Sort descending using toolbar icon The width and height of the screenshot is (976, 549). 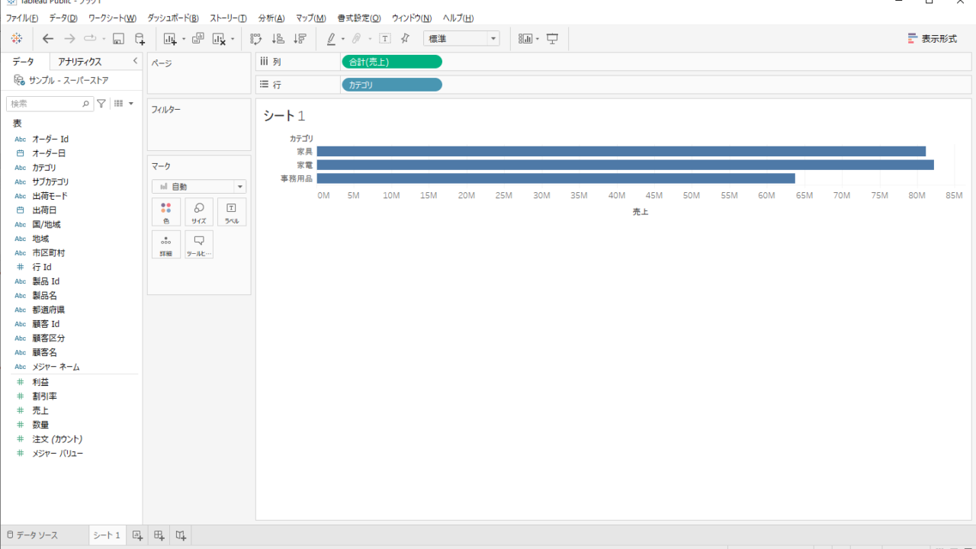point(300,39)
